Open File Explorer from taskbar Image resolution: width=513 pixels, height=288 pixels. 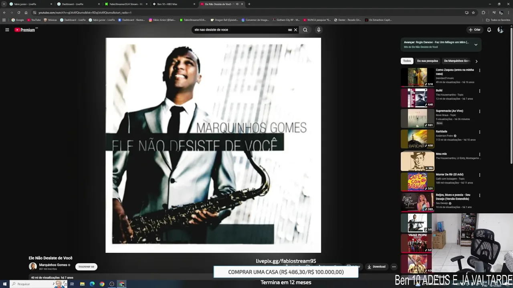tap(82, 284)
